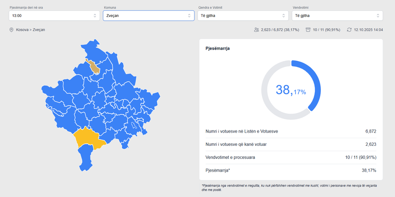Viewport: 395px width, 197px height.
Task: Click the Vendvotimet e procesuara row
Action: click(x=291, y=157)
